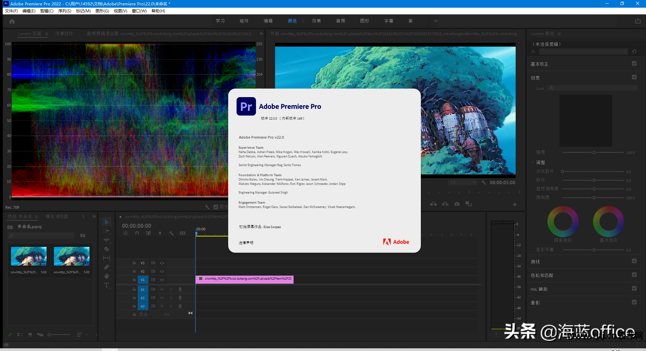Select the Pen tool
Viewport: 646px width, 351px height.
point(107,267)
